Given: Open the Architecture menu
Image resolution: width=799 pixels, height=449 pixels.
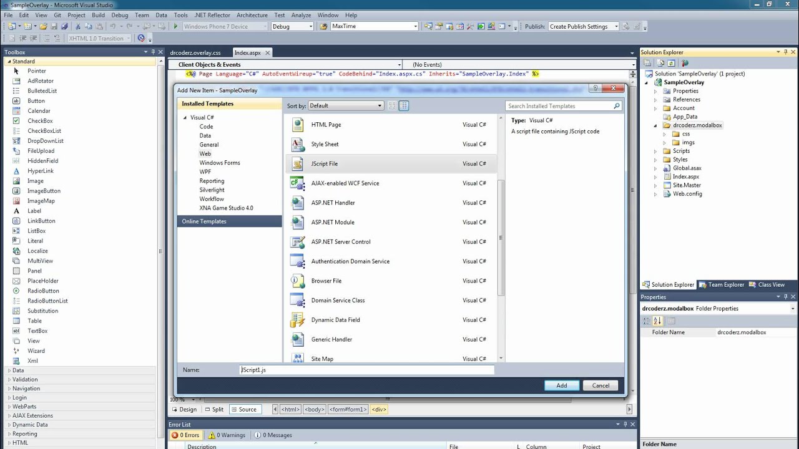Looking at the screenshot, I should pyautogui.click(x=252, y=15).
